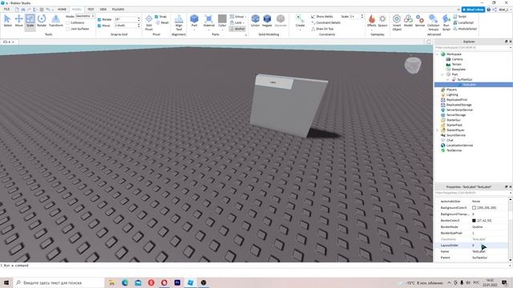Adjust the constraint Scale stepper
Screen dimensions: 513x288
tap(362, 16)
